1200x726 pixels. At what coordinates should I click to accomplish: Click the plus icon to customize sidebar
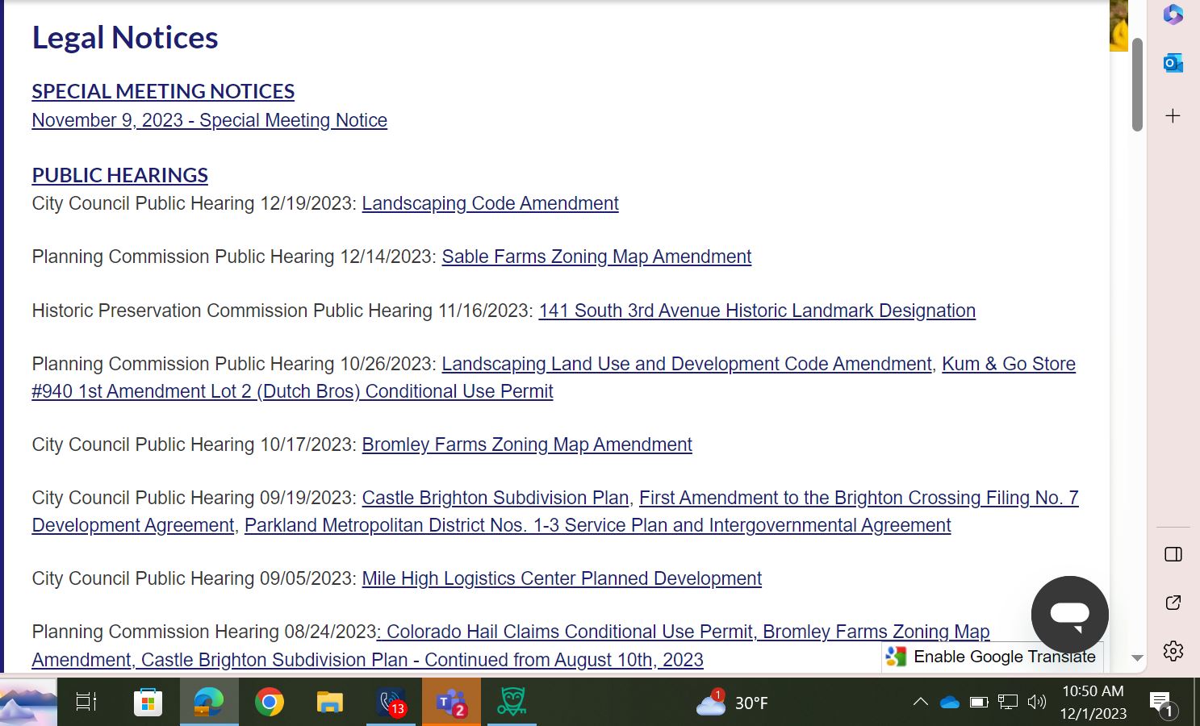pos(1173,116)
